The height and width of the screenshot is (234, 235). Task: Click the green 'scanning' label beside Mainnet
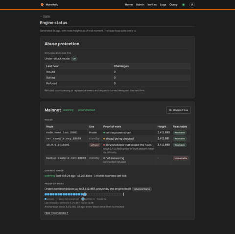coord(69,110)
